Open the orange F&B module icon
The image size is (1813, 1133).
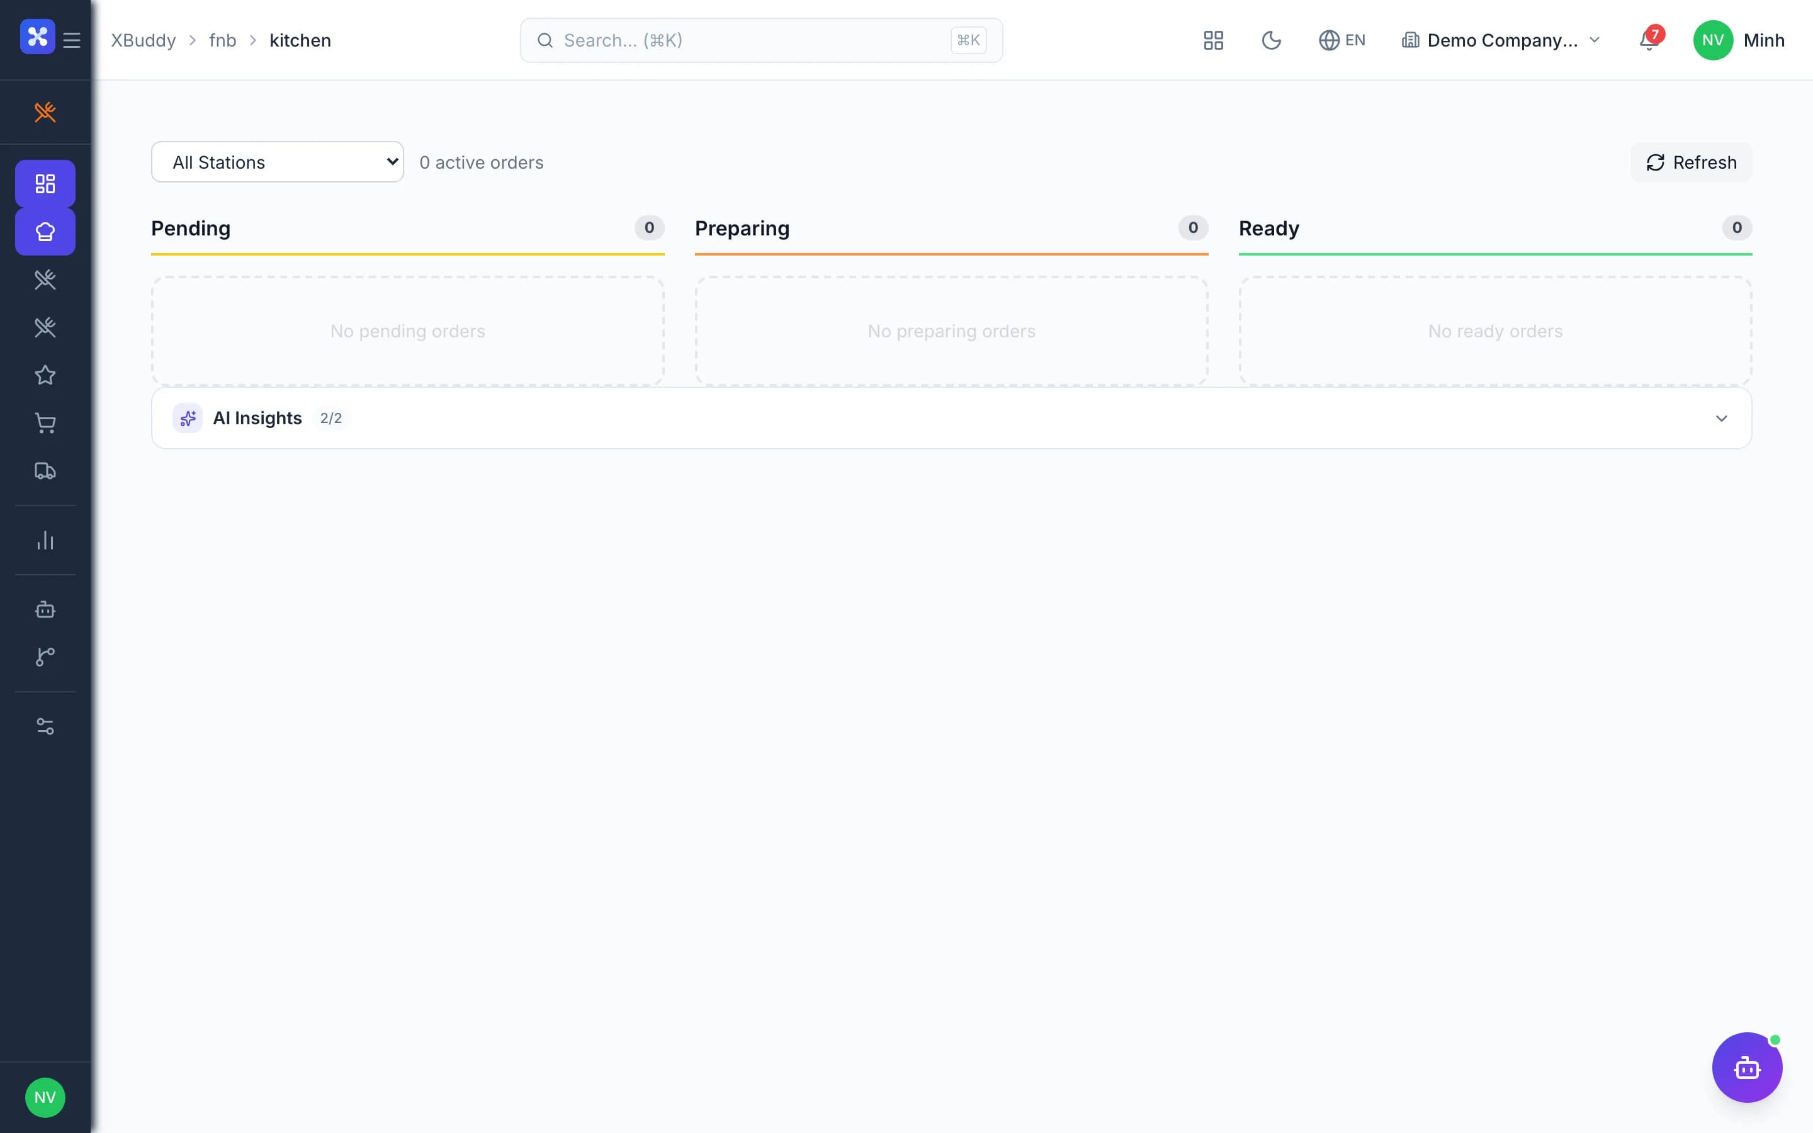[x=45, y=113]
